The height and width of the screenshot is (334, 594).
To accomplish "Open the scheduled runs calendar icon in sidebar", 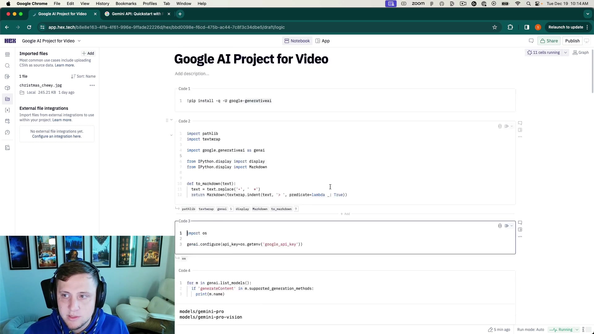I will point(7,121).
